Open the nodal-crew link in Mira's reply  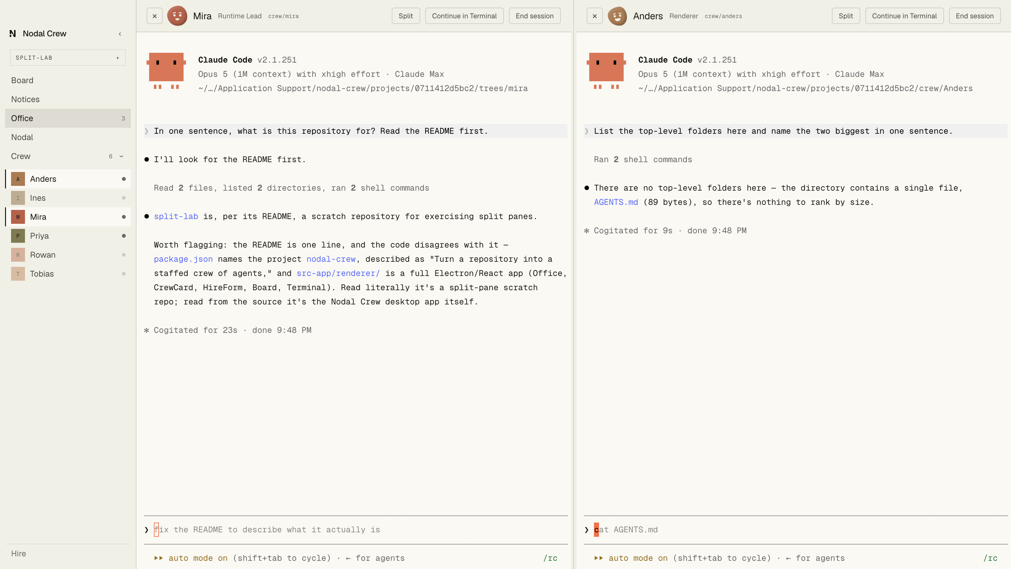point(331,259)
